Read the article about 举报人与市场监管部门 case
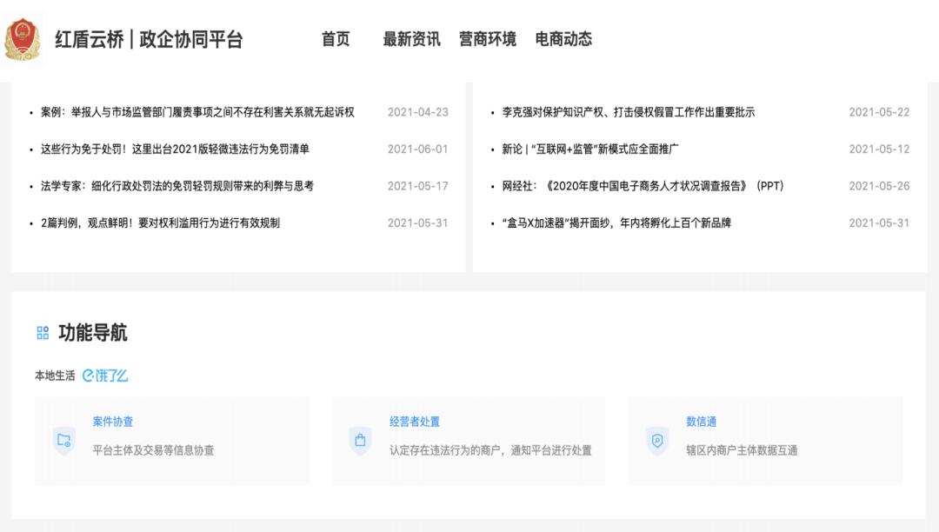The image size is (939, 532). pos(197,112)
